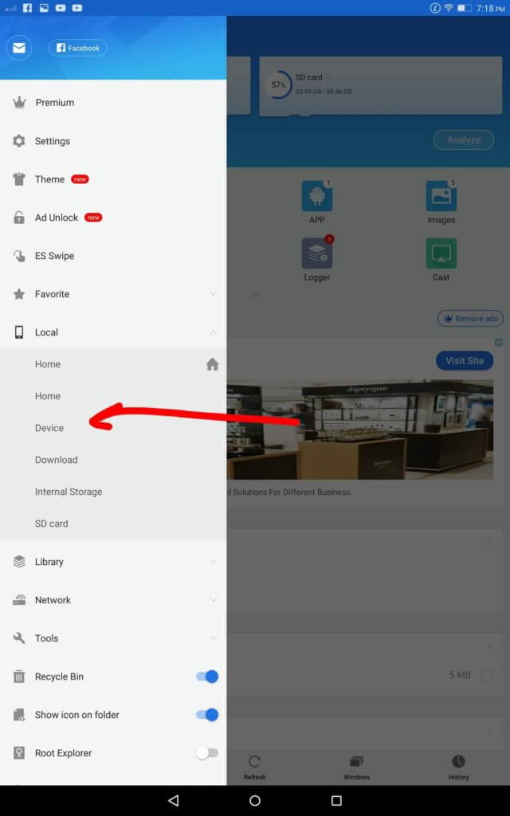Turn off Show icon on folder switch

click(207, 715)
